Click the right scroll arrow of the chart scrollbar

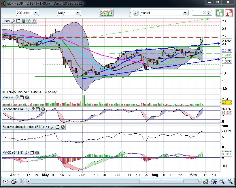coord(199,181)
